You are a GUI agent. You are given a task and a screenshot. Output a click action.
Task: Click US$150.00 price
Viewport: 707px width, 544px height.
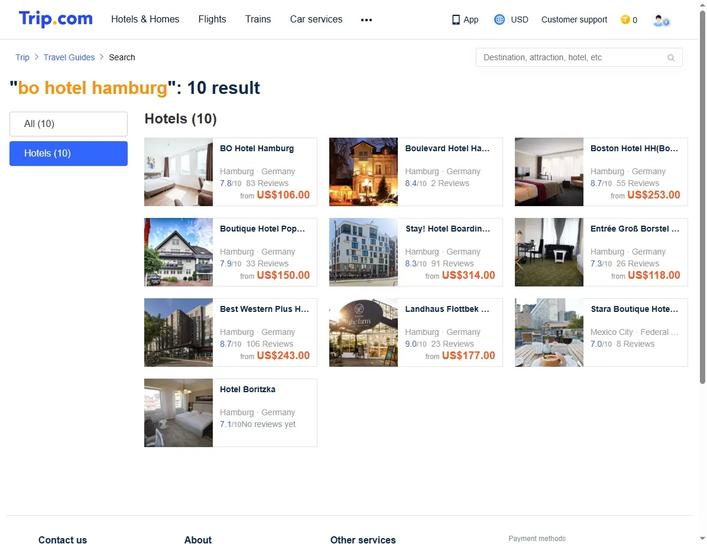coord(283,275)
